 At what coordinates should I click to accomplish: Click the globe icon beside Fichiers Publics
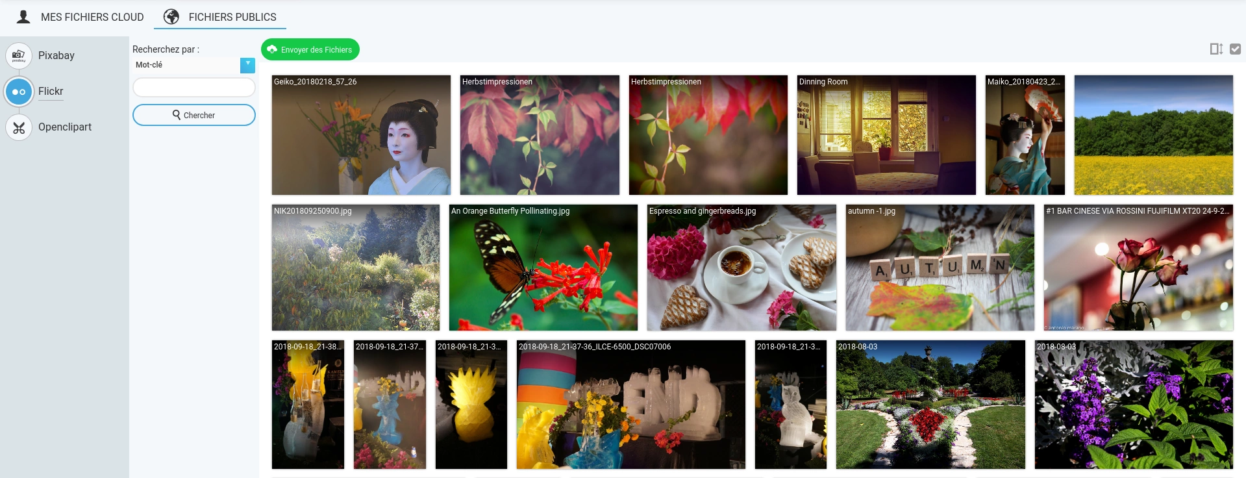point(171,17)
